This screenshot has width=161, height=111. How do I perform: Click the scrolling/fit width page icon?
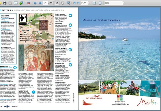coord(94,3)
